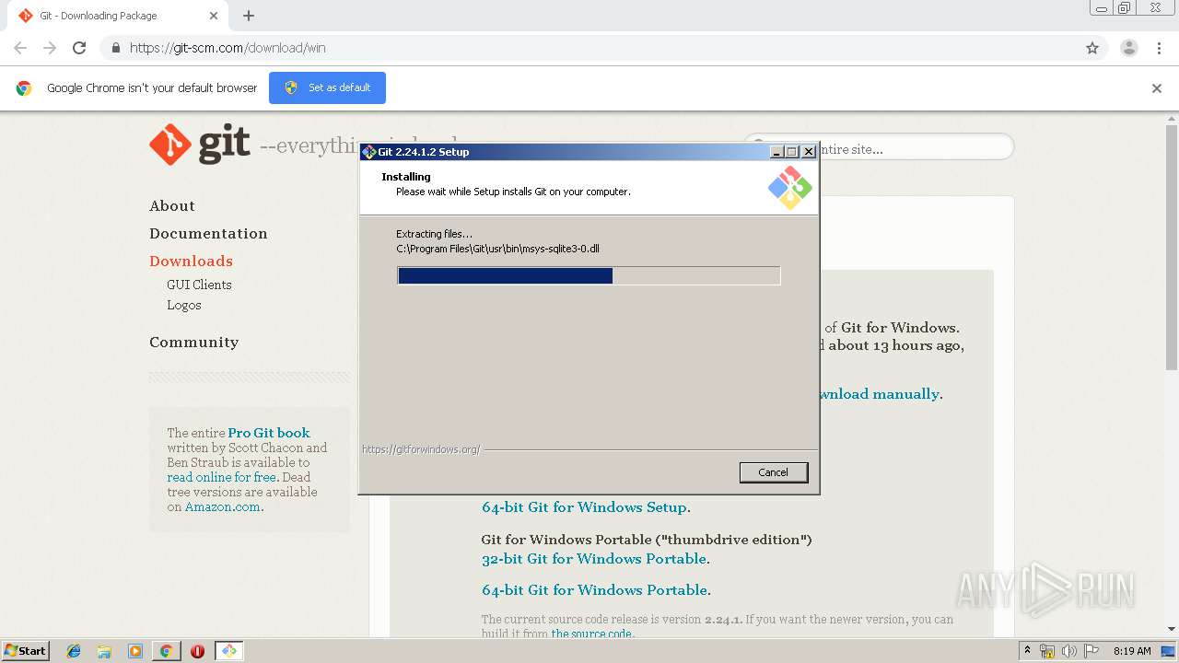Open File Explorer folder icon in taskbar
This screenshot has height=663, width=1179.
click(x=104, y=651)
